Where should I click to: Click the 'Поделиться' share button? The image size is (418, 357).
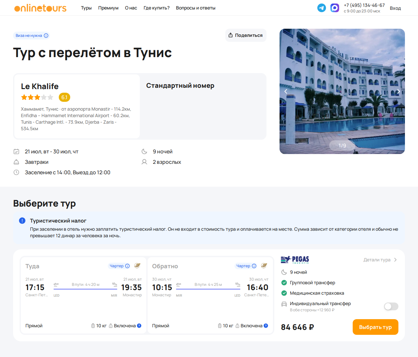point(246,35)
